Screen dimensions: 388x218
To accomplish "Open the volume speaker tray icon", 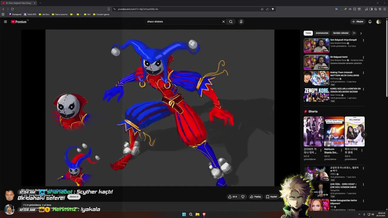I will point(373,214).
